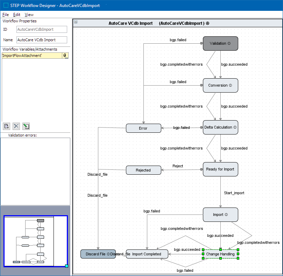Click inside the Validation errors box
This screenshot has height=276, width=283.
pos(35,172)
